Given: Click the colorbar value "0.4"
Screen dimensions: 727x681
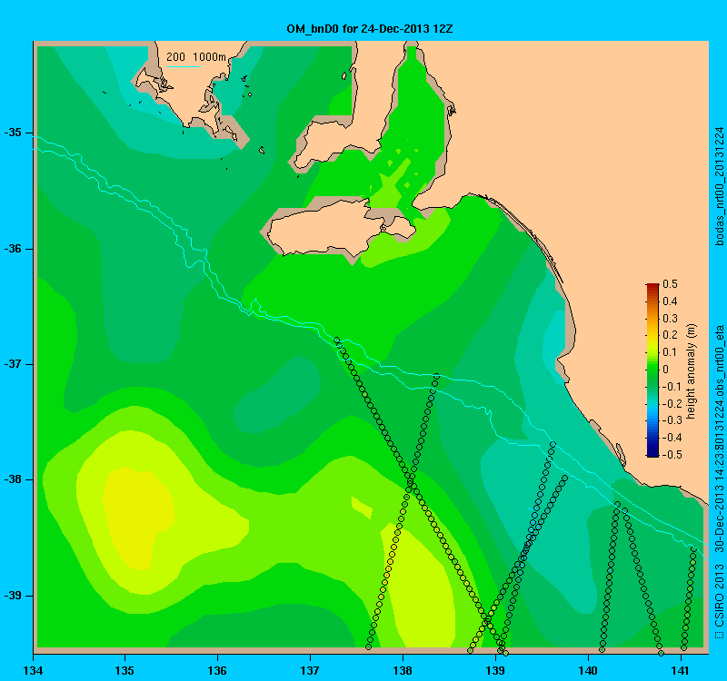Looking at the screenshot, I should (x=670, y=301).
